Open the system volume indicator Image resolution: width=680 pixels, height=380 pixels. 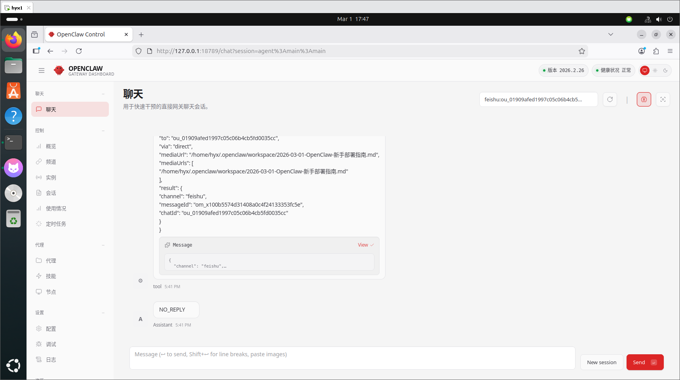[x=659, y=19]
